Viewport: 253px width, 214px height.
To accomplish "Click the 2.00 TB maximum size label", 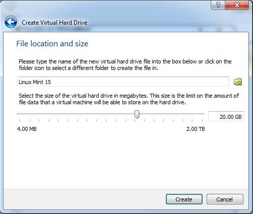I will (196, 129).
